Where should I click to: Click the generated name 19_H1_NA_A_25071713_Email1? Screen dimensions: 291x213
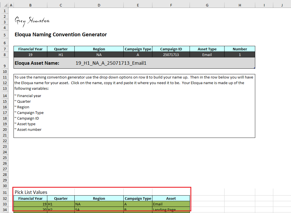pos(111,63)
